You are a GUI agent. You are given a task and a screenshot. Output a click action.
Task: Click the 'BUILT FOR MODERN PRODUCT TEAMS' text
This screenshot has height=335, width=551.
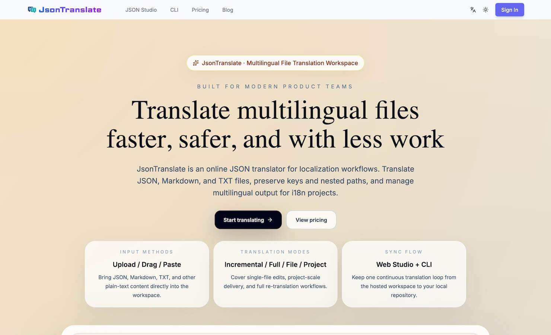[x=275, y=86]
